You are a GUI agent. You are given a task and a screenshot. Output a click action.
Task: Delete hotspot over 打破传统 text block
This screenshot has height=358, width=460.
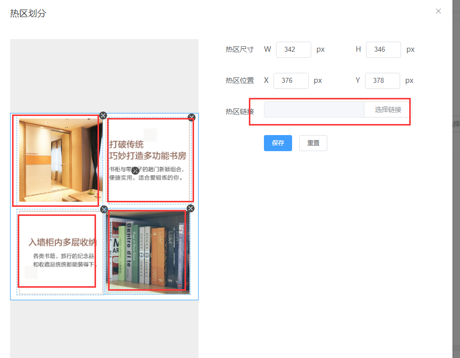point(192,117)
